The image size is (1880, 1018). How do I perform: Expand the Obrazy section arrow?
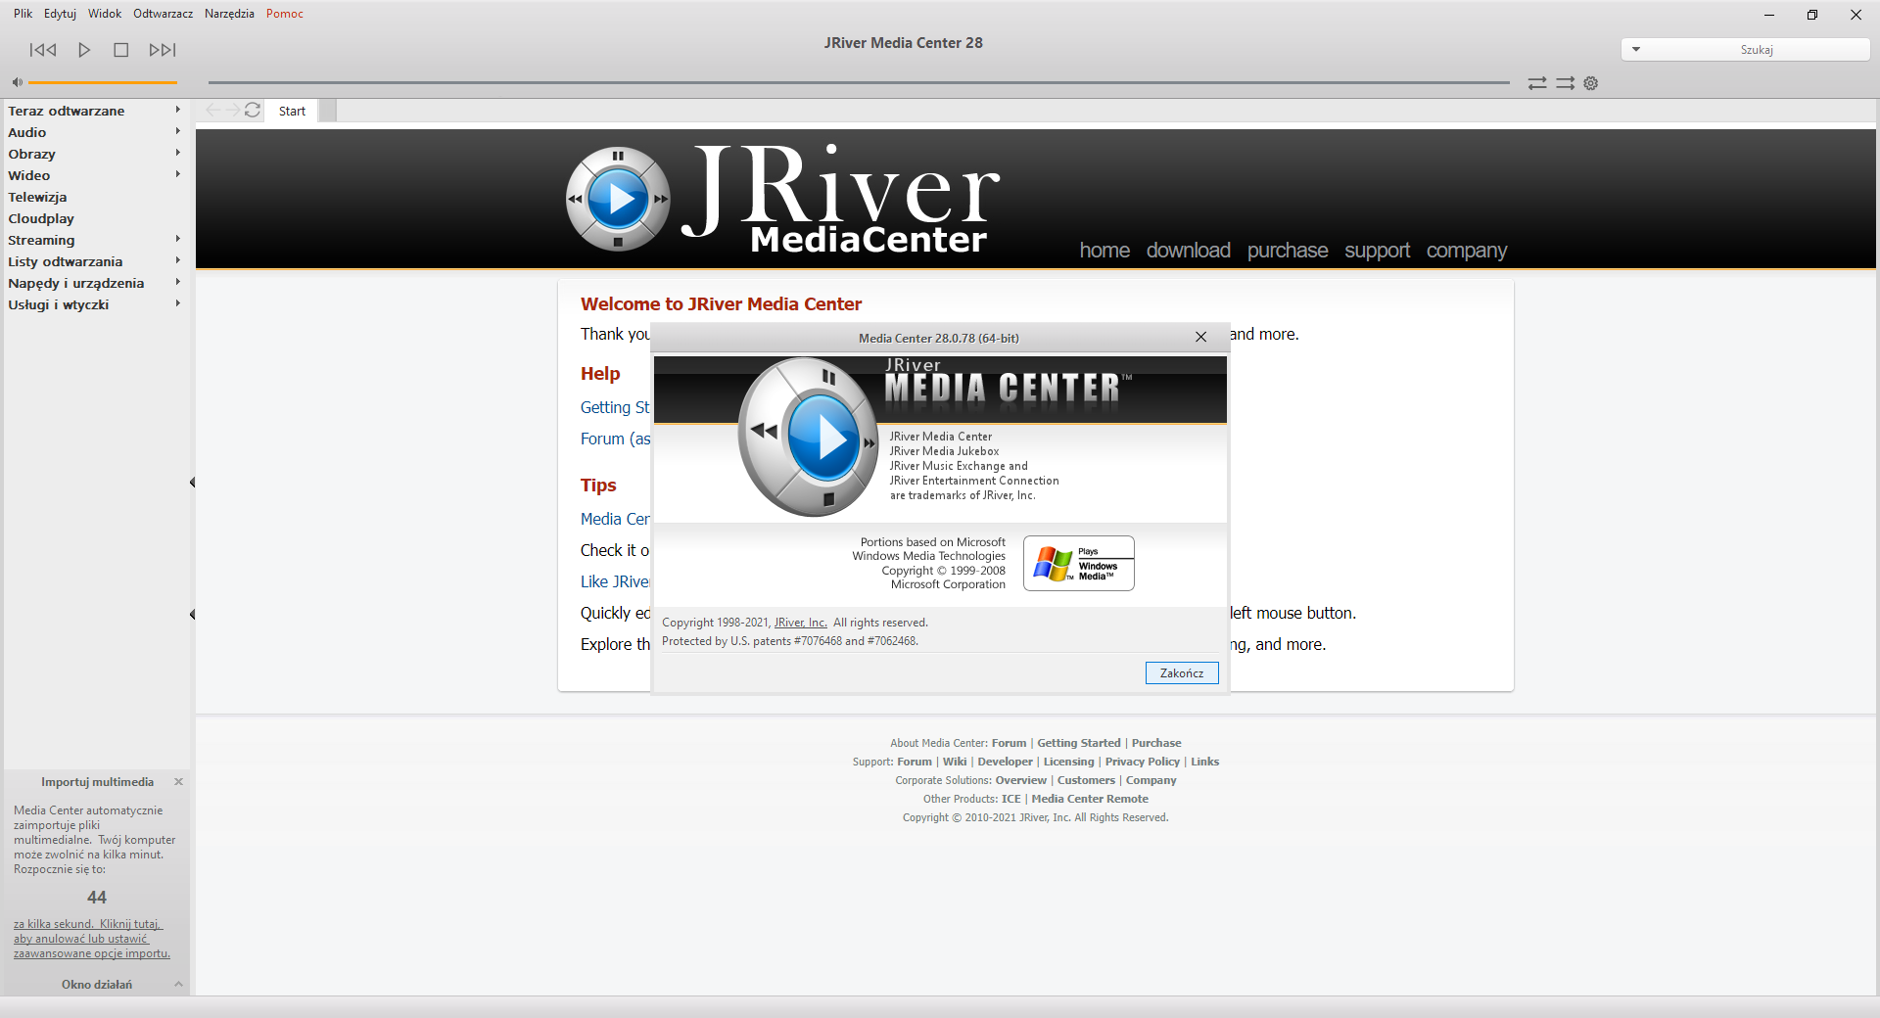pyautogui.click(x=177, y=153)
